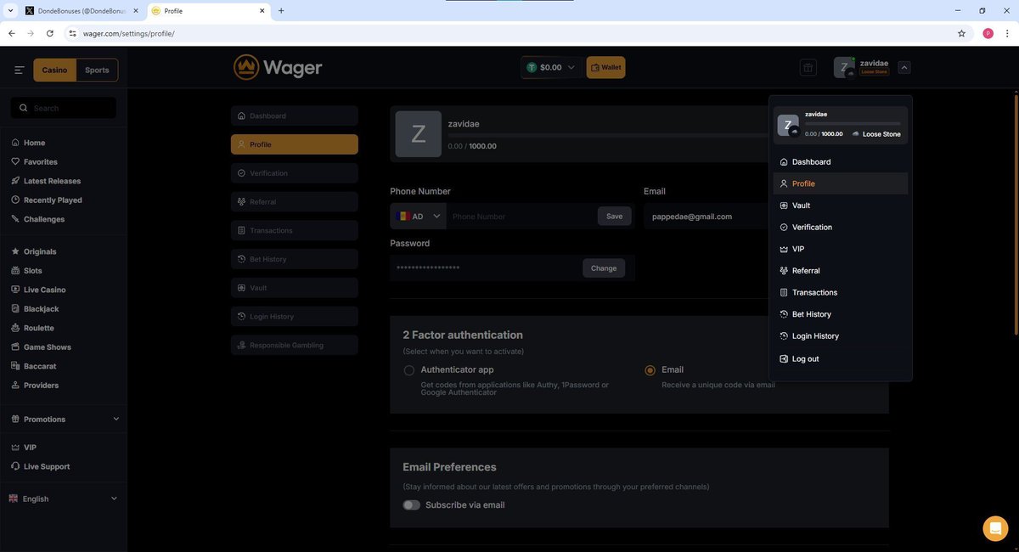
Task: Click the Slots icon in sidebar
Action: pos(15,270)
